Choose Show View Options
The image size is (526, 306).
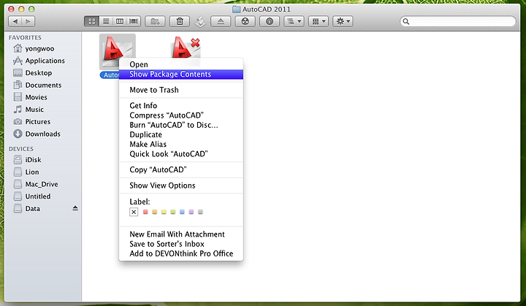coord(181,185)
